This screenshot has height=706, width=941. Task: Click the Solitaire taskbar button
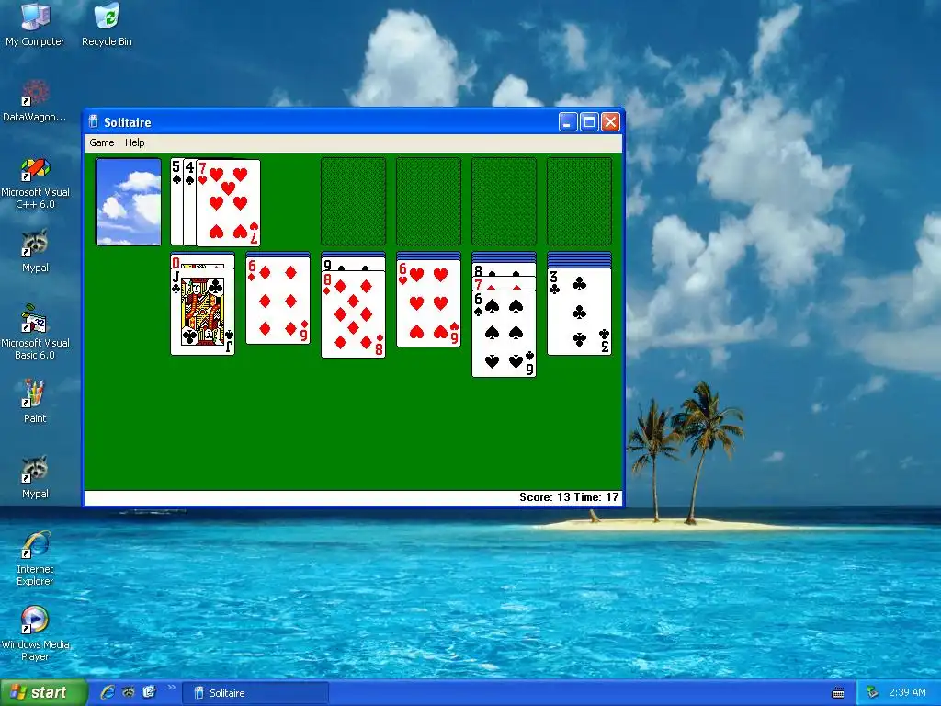coord(255,693)
